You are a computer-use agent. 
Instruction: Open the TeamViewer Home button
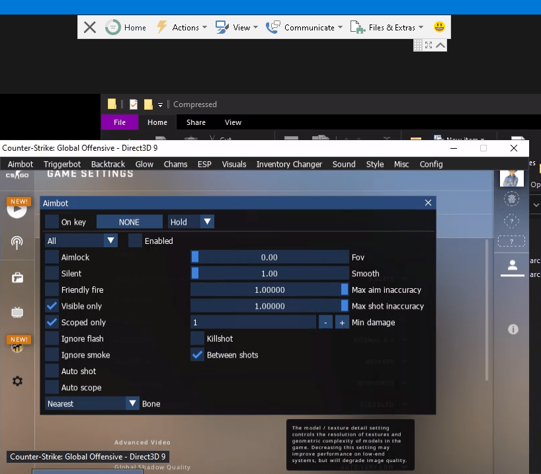click(126, 27)
